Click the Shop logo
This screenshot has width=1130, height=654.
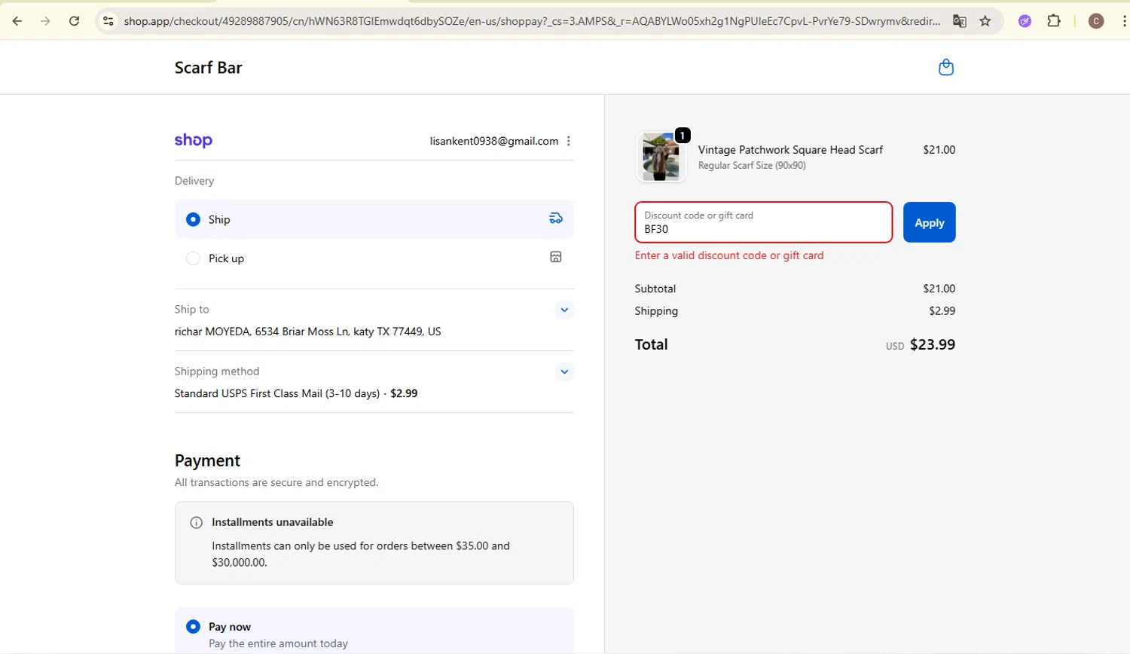tap(194, 141)
